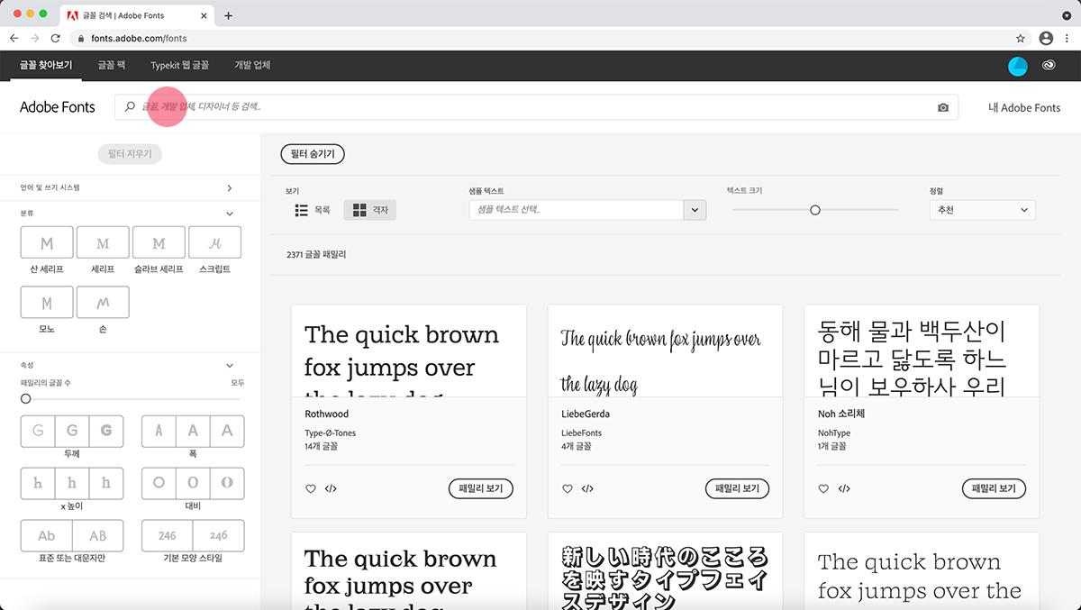View Rothwood family with 패밀리 보기
The height and width of the screenshot is (610, 1081).
coord(481,489)
